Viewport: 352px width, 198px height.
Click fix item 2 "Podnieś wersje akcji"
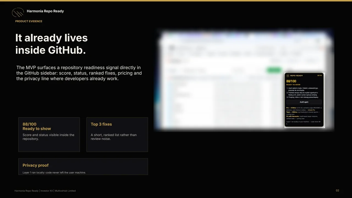pyautogui.click(x=302, y=94)
